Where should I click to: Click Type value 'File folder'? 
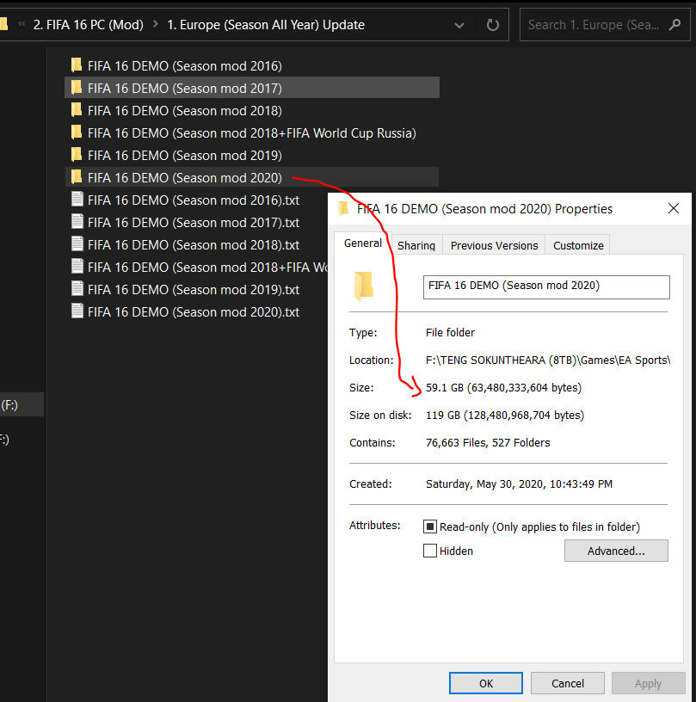(x=450, y=332)
